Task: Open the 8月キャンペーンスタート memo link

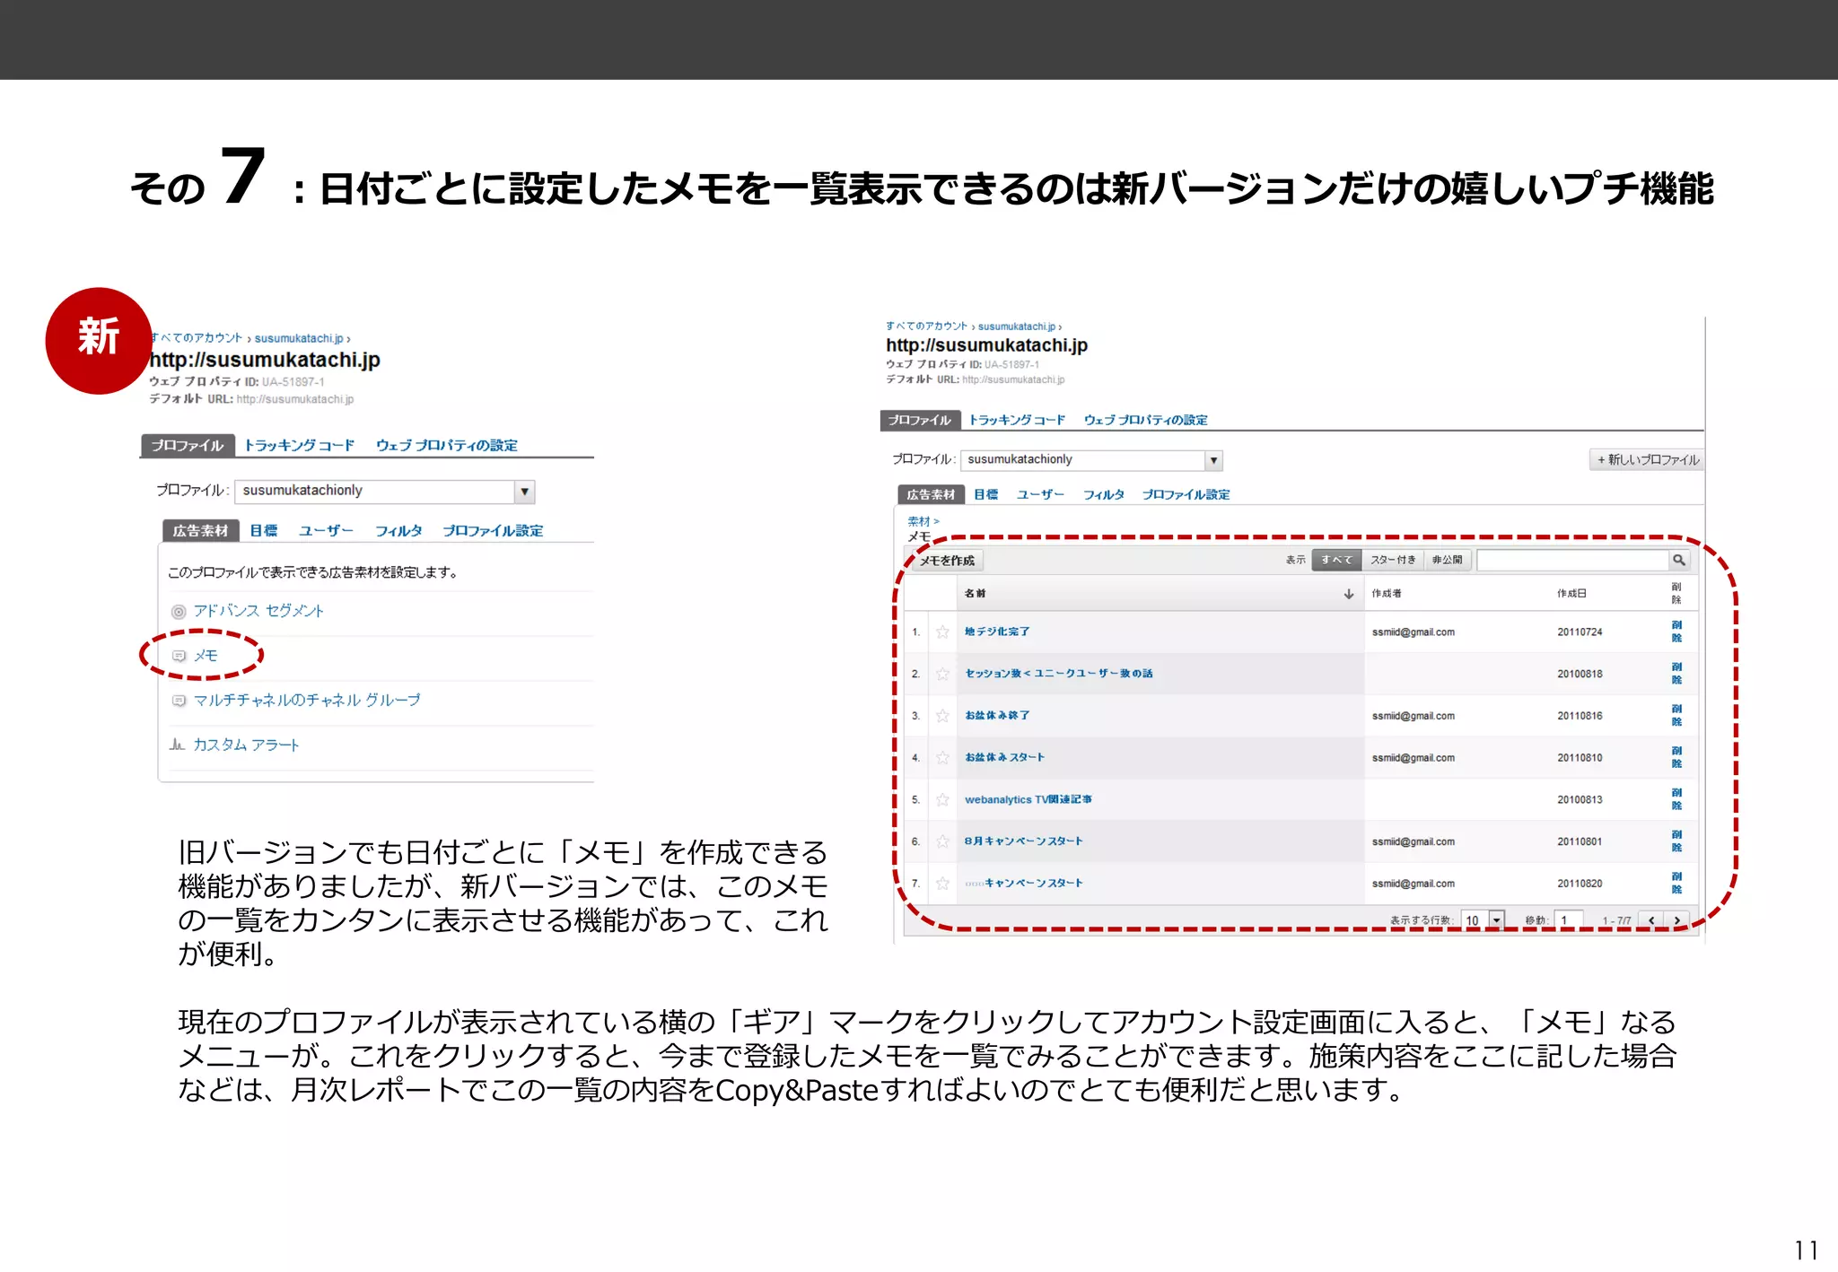Action: [x=1024, y=841]
